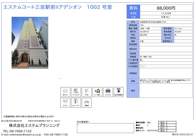
Task: Click the エレベーター elevator icon
Action: 76,103
